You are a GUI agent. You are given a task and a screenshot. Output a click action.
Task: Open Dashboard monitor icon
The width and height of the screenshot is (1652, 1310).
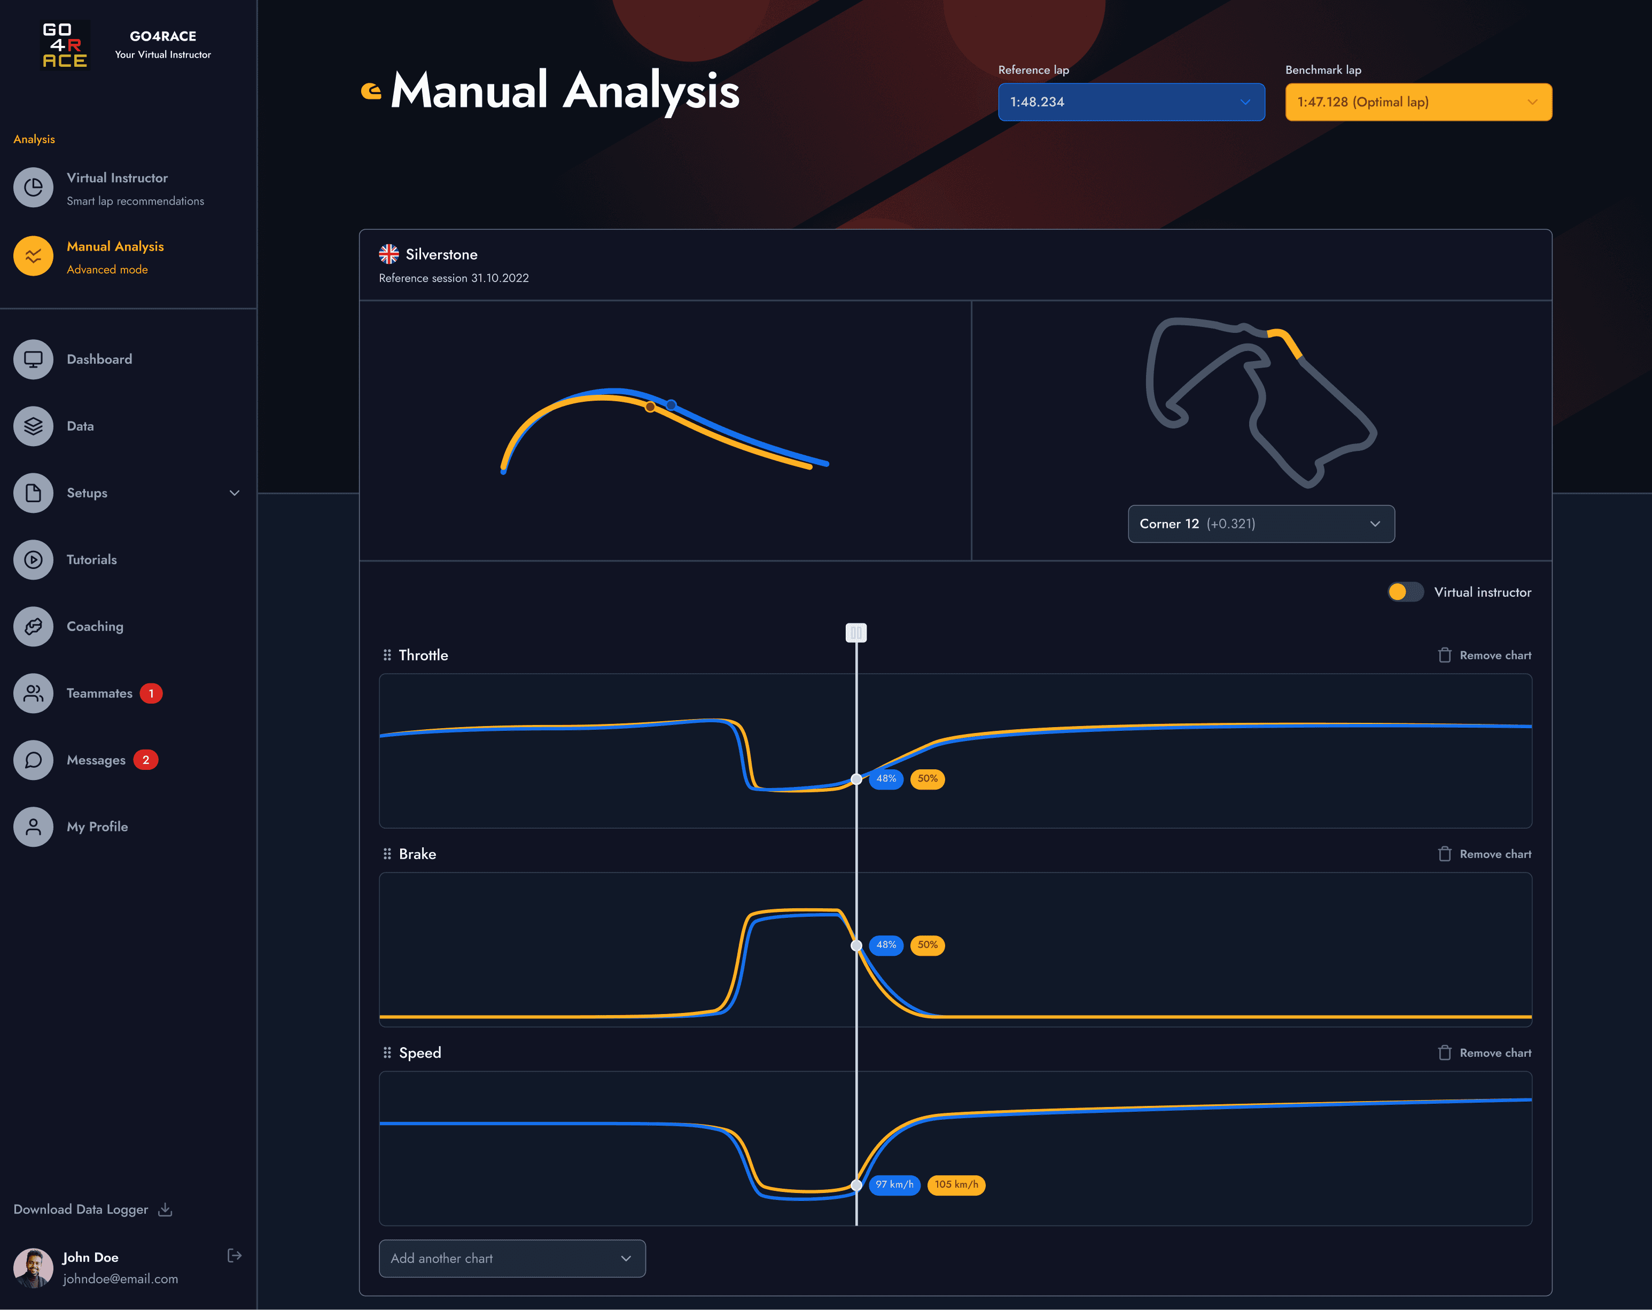33,360
